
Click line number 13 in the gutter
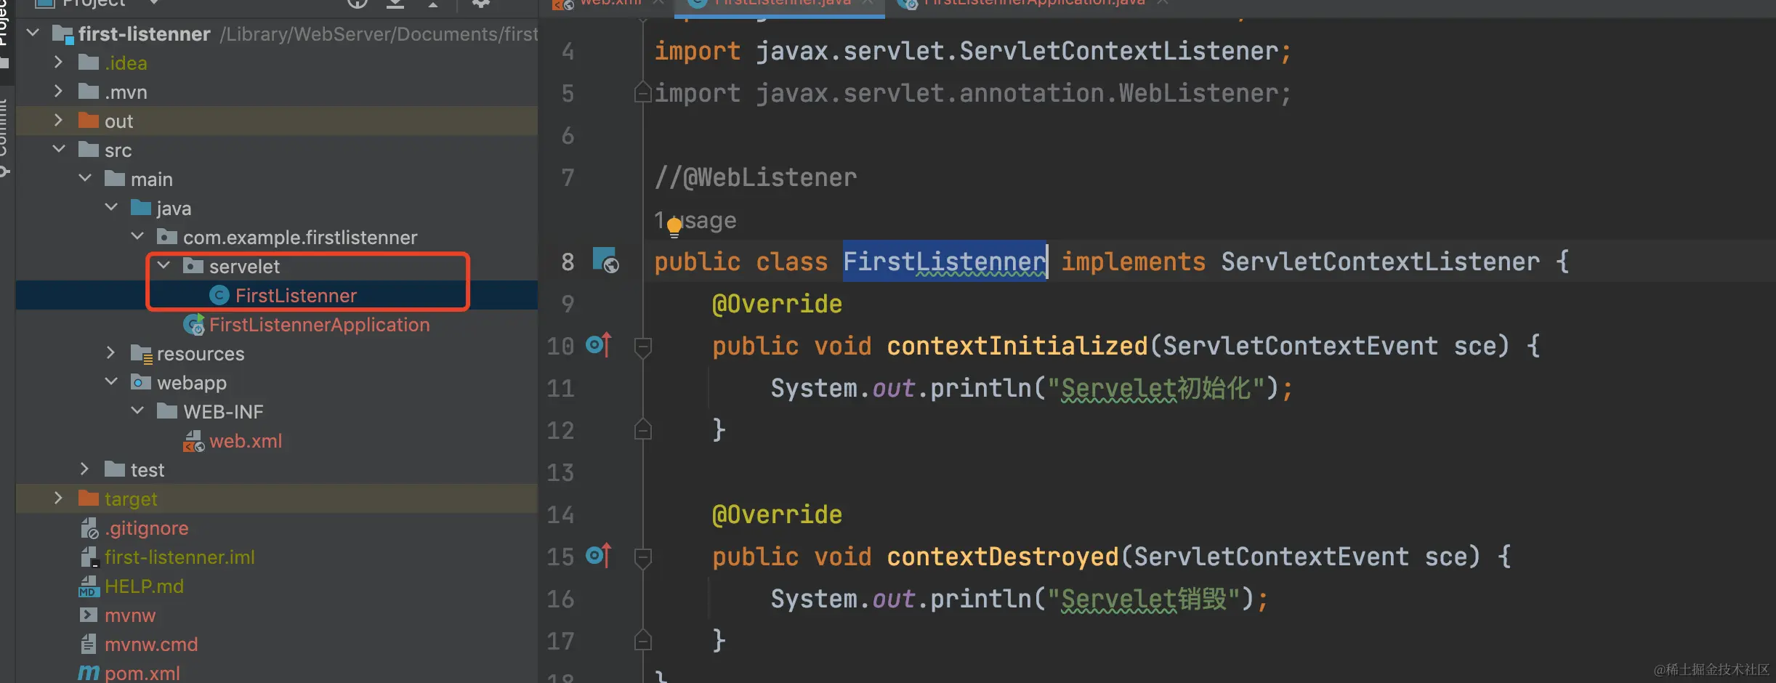point(560,472)
